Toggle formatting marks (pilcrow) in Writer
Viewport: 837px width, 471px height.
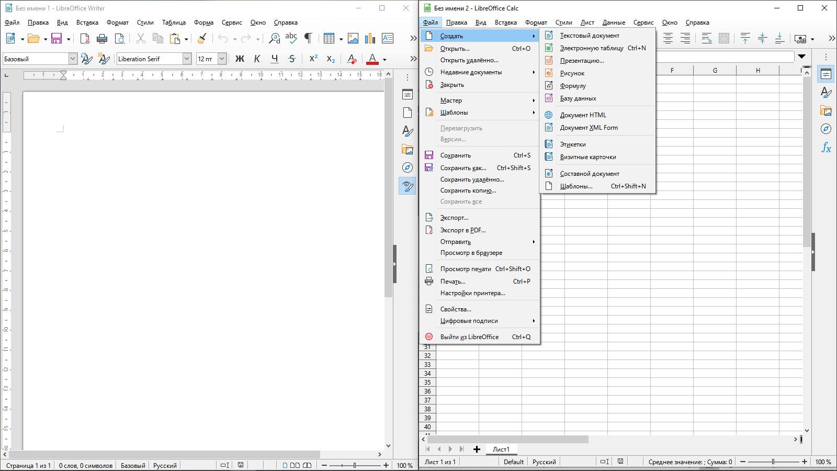tap(308, 38)
